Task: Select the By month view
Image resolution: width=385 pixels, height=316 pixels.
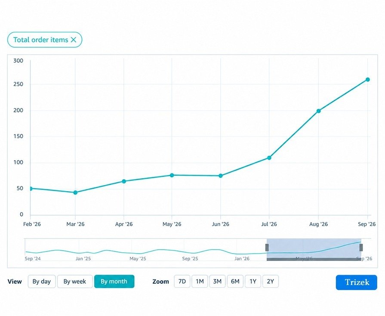Action: click(x=114, y=282)
